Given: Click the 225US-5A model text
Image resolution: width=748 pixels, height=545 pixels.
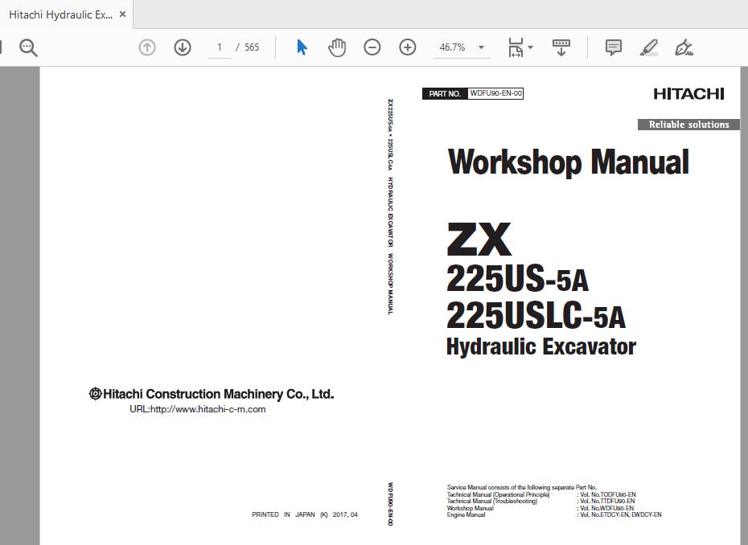Looking at the screenshot, I should point(517,278).
